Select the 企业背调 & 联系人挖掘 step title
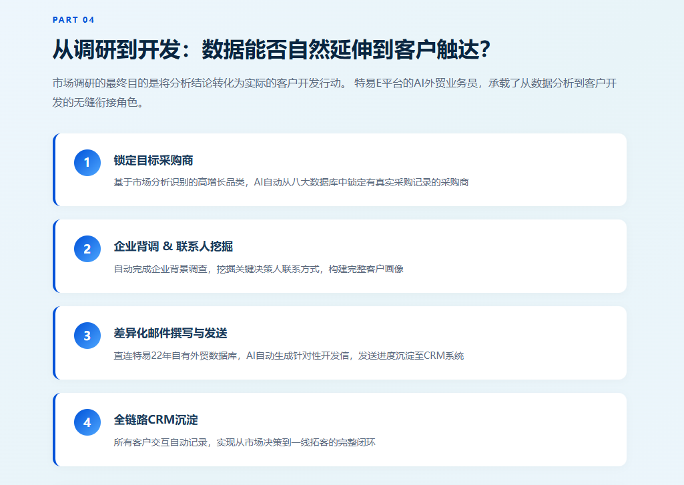 [x=174, y=246]
